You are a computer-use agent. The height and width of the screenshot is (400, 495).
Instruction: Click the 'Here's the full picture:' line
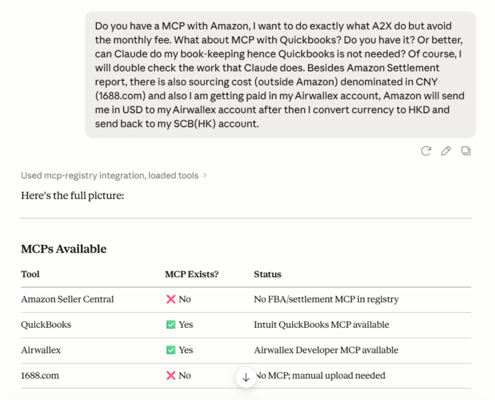[x=73, y=196]
